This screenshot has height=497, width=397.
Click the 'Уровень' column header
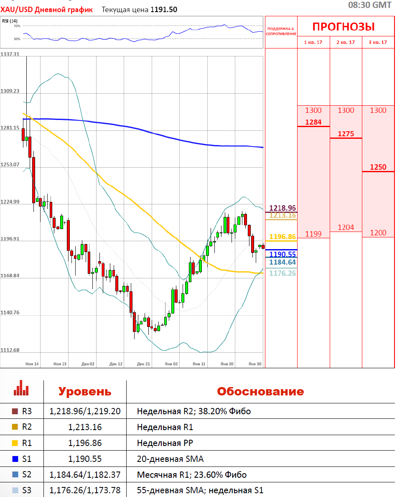coord(85,392)
